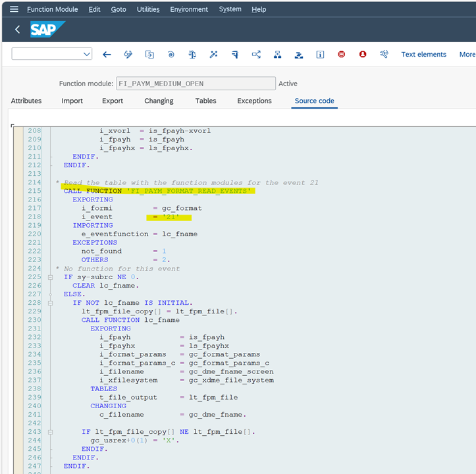Open the System menu
The image size is (476, 474).
230,9
